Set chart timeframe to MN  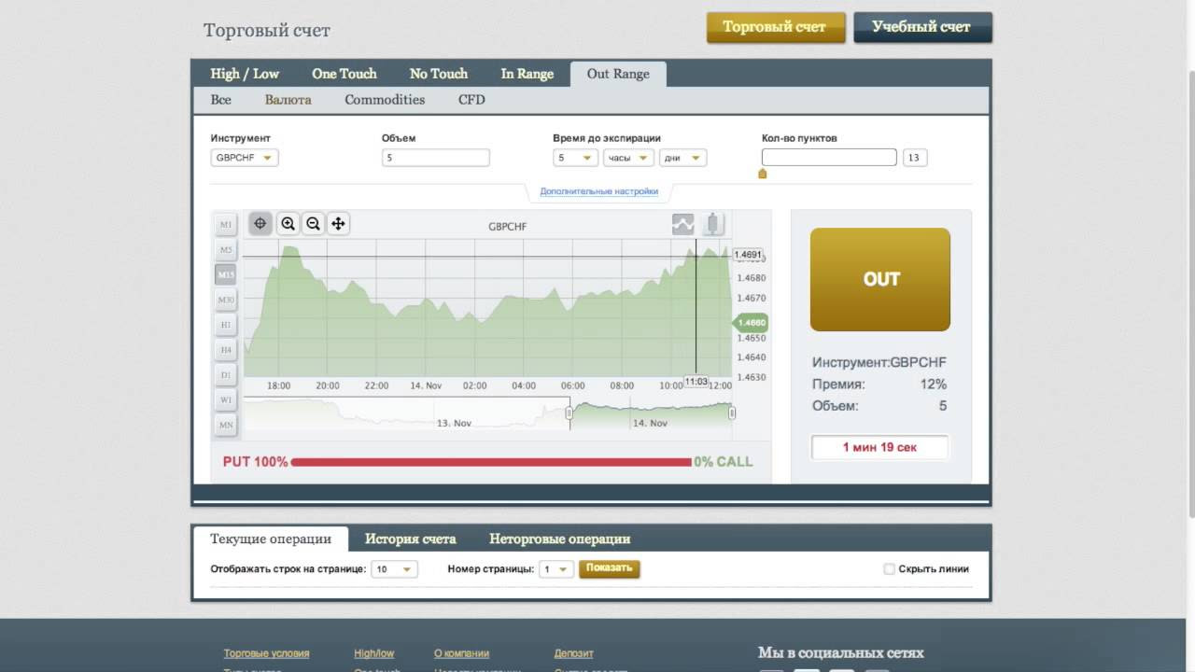[x=226, y=425]
